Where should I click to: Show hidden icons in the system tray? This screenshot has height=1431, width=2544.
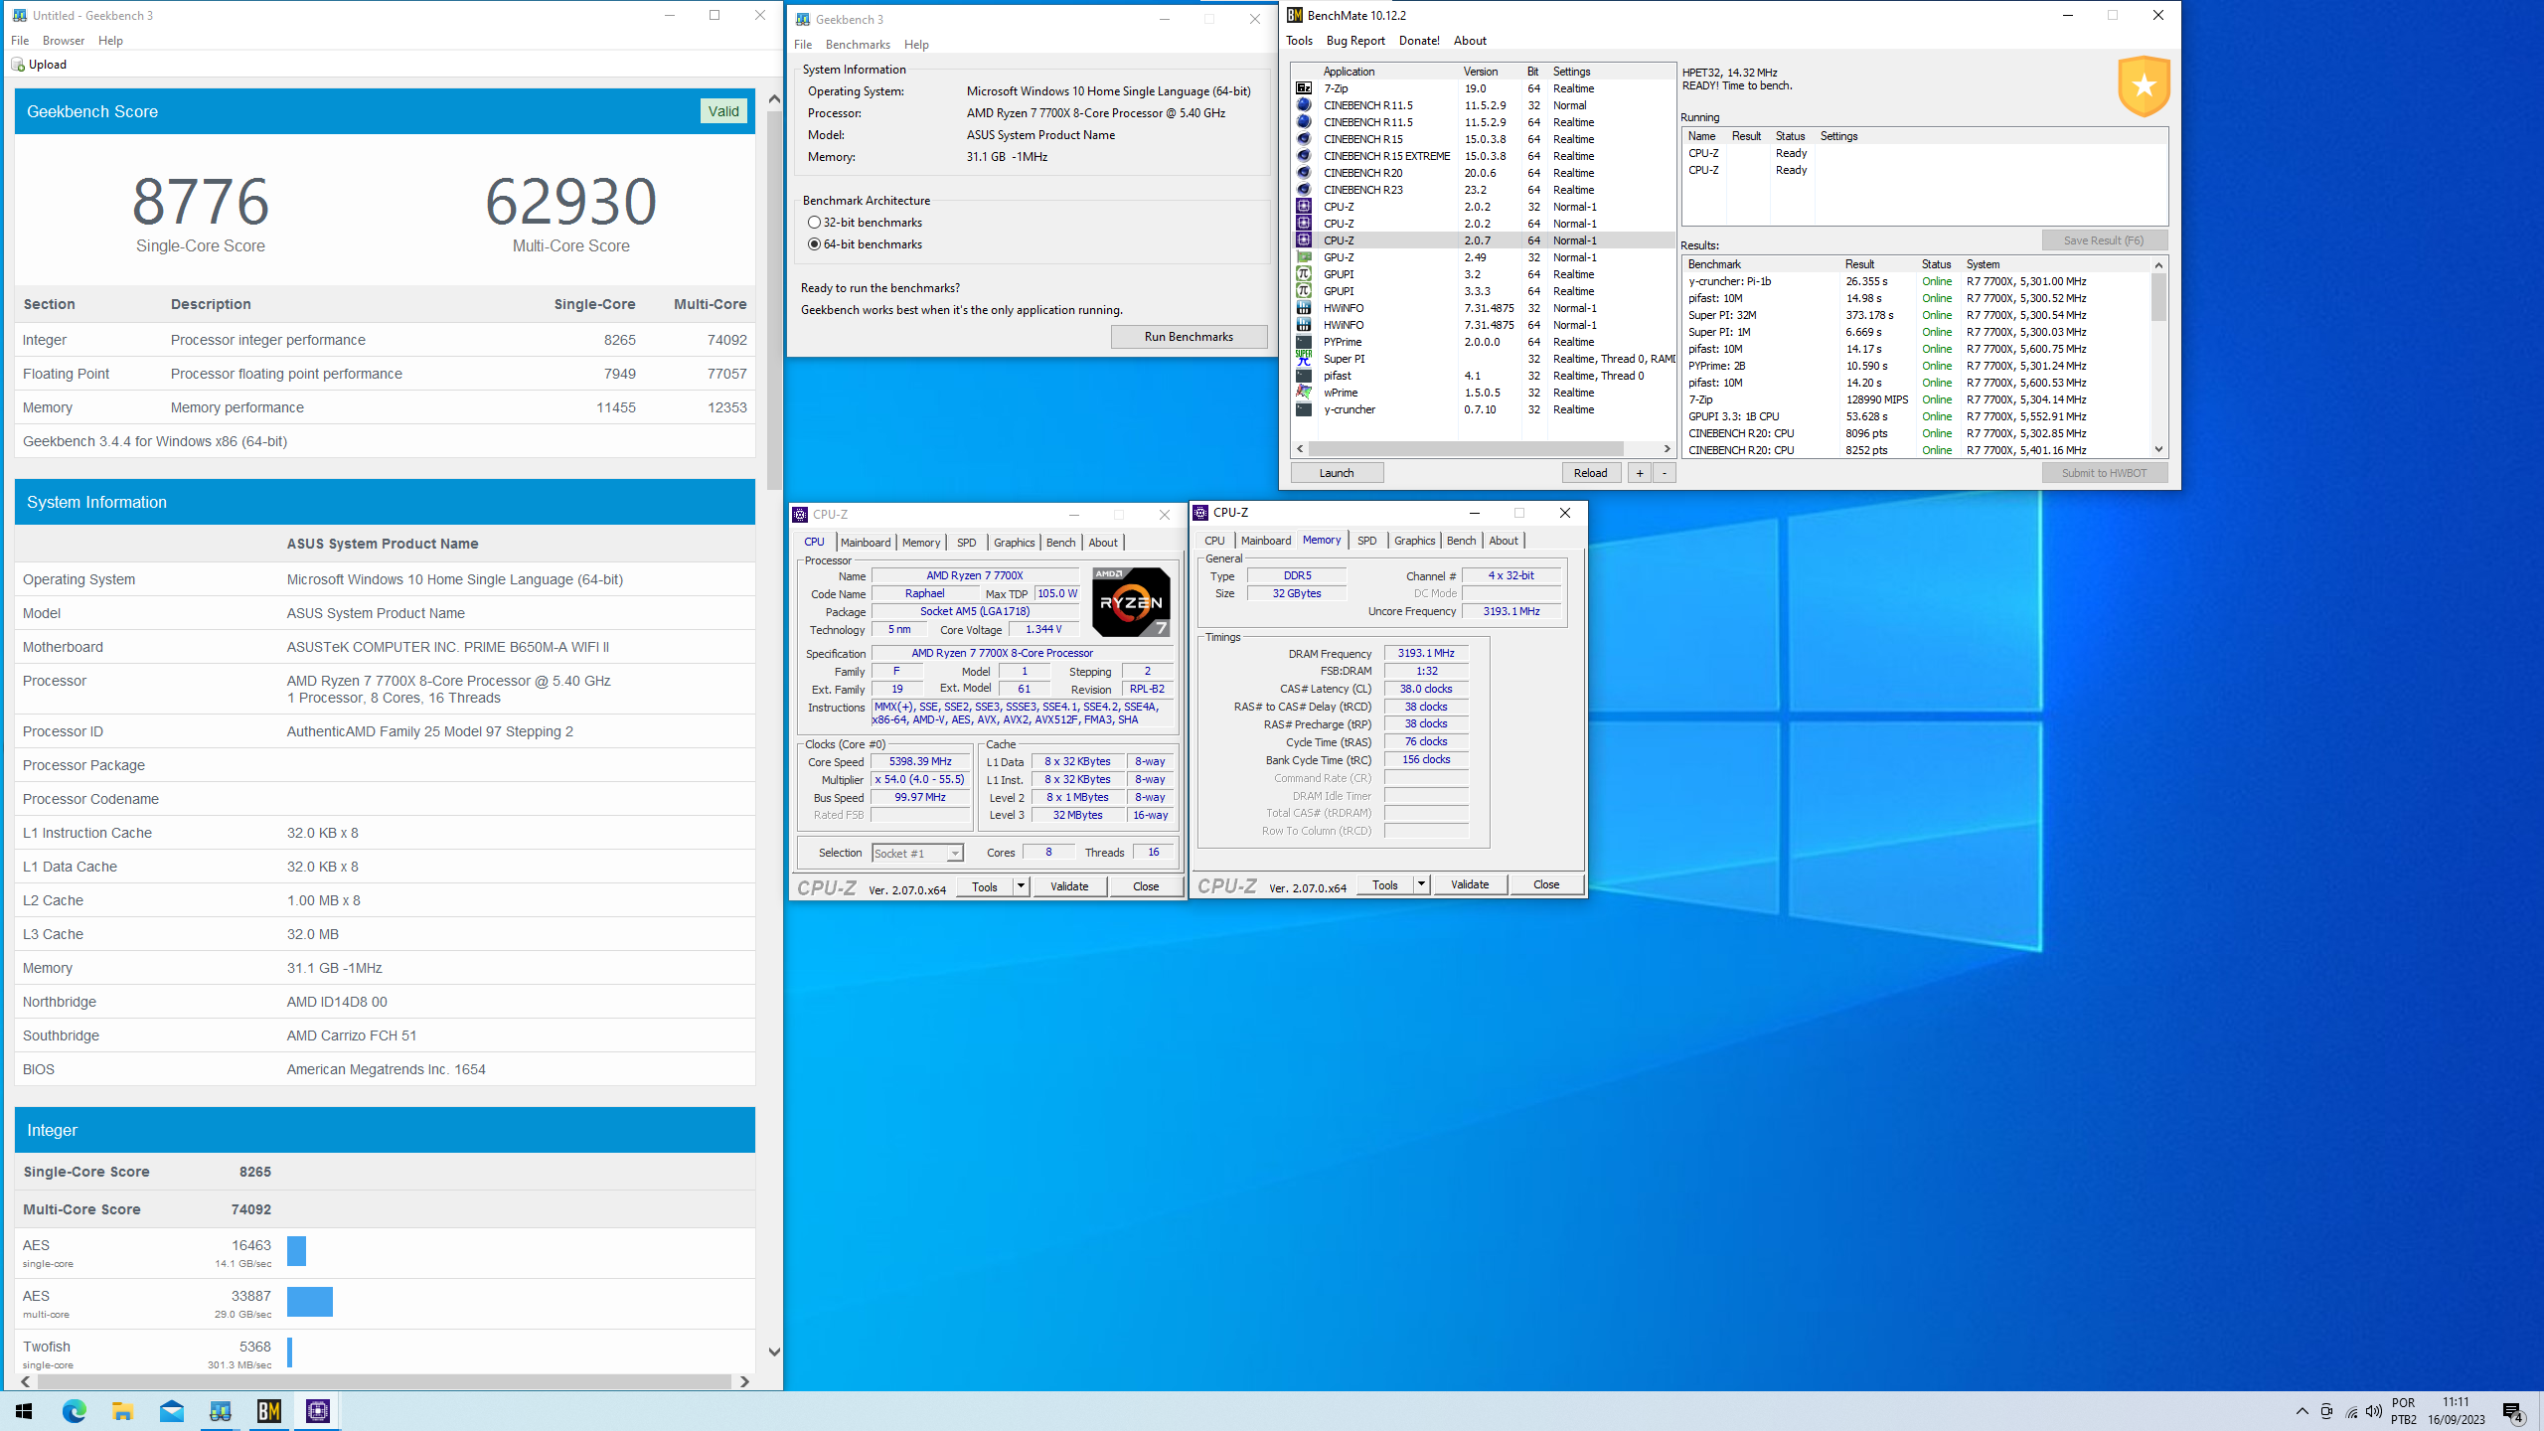(x=2302, y=1411)
